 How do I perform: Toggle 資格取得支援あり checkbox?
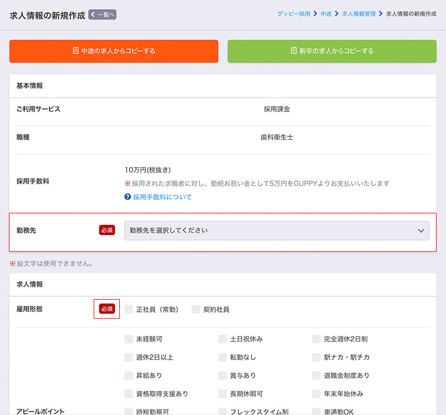[129, 394]
